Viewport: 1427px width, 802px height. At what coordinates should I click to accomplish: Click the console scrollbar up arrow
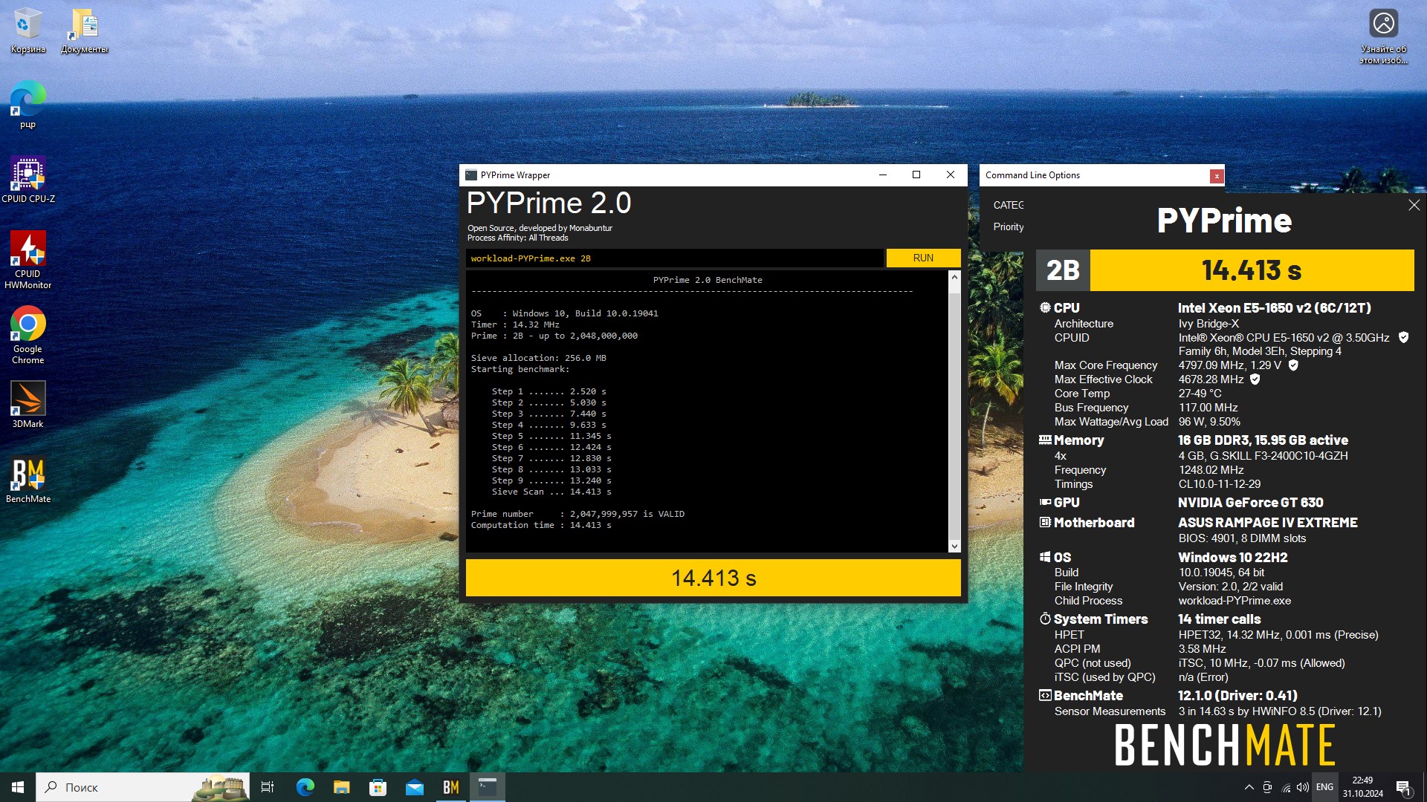(x=954, y=277)
